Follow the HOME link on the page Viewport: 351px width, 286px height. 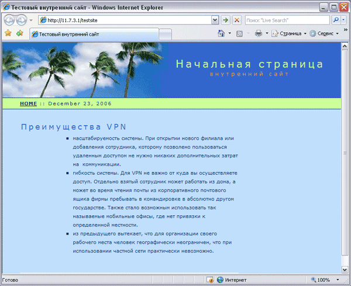point(29,104)
